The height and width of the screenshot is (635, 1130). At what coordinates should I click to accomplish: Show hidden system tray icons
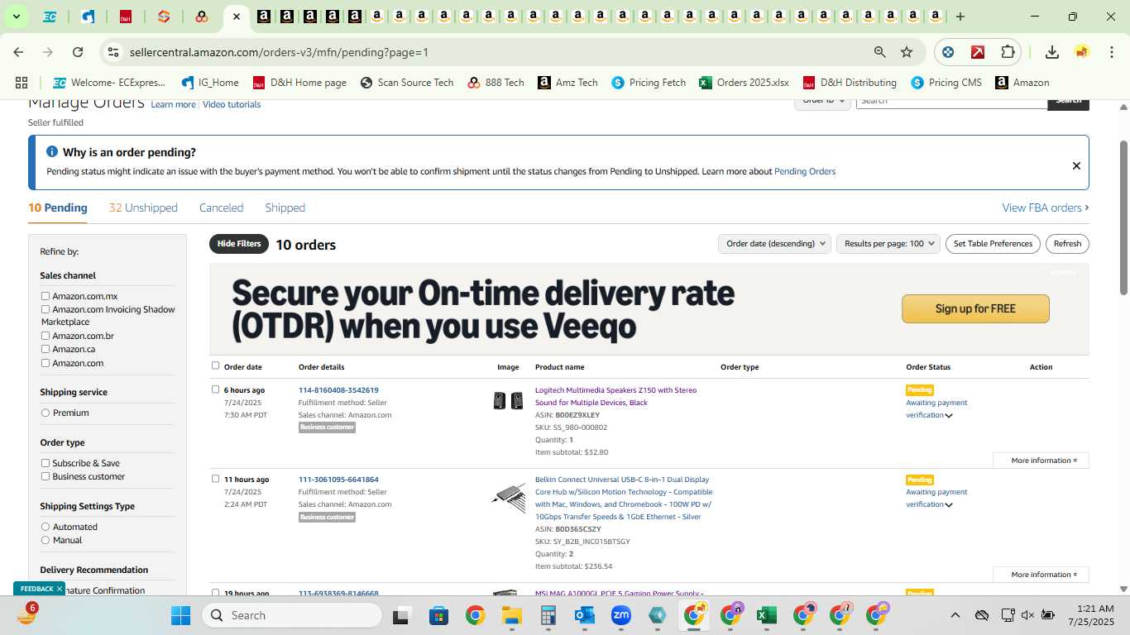(955, 615)
